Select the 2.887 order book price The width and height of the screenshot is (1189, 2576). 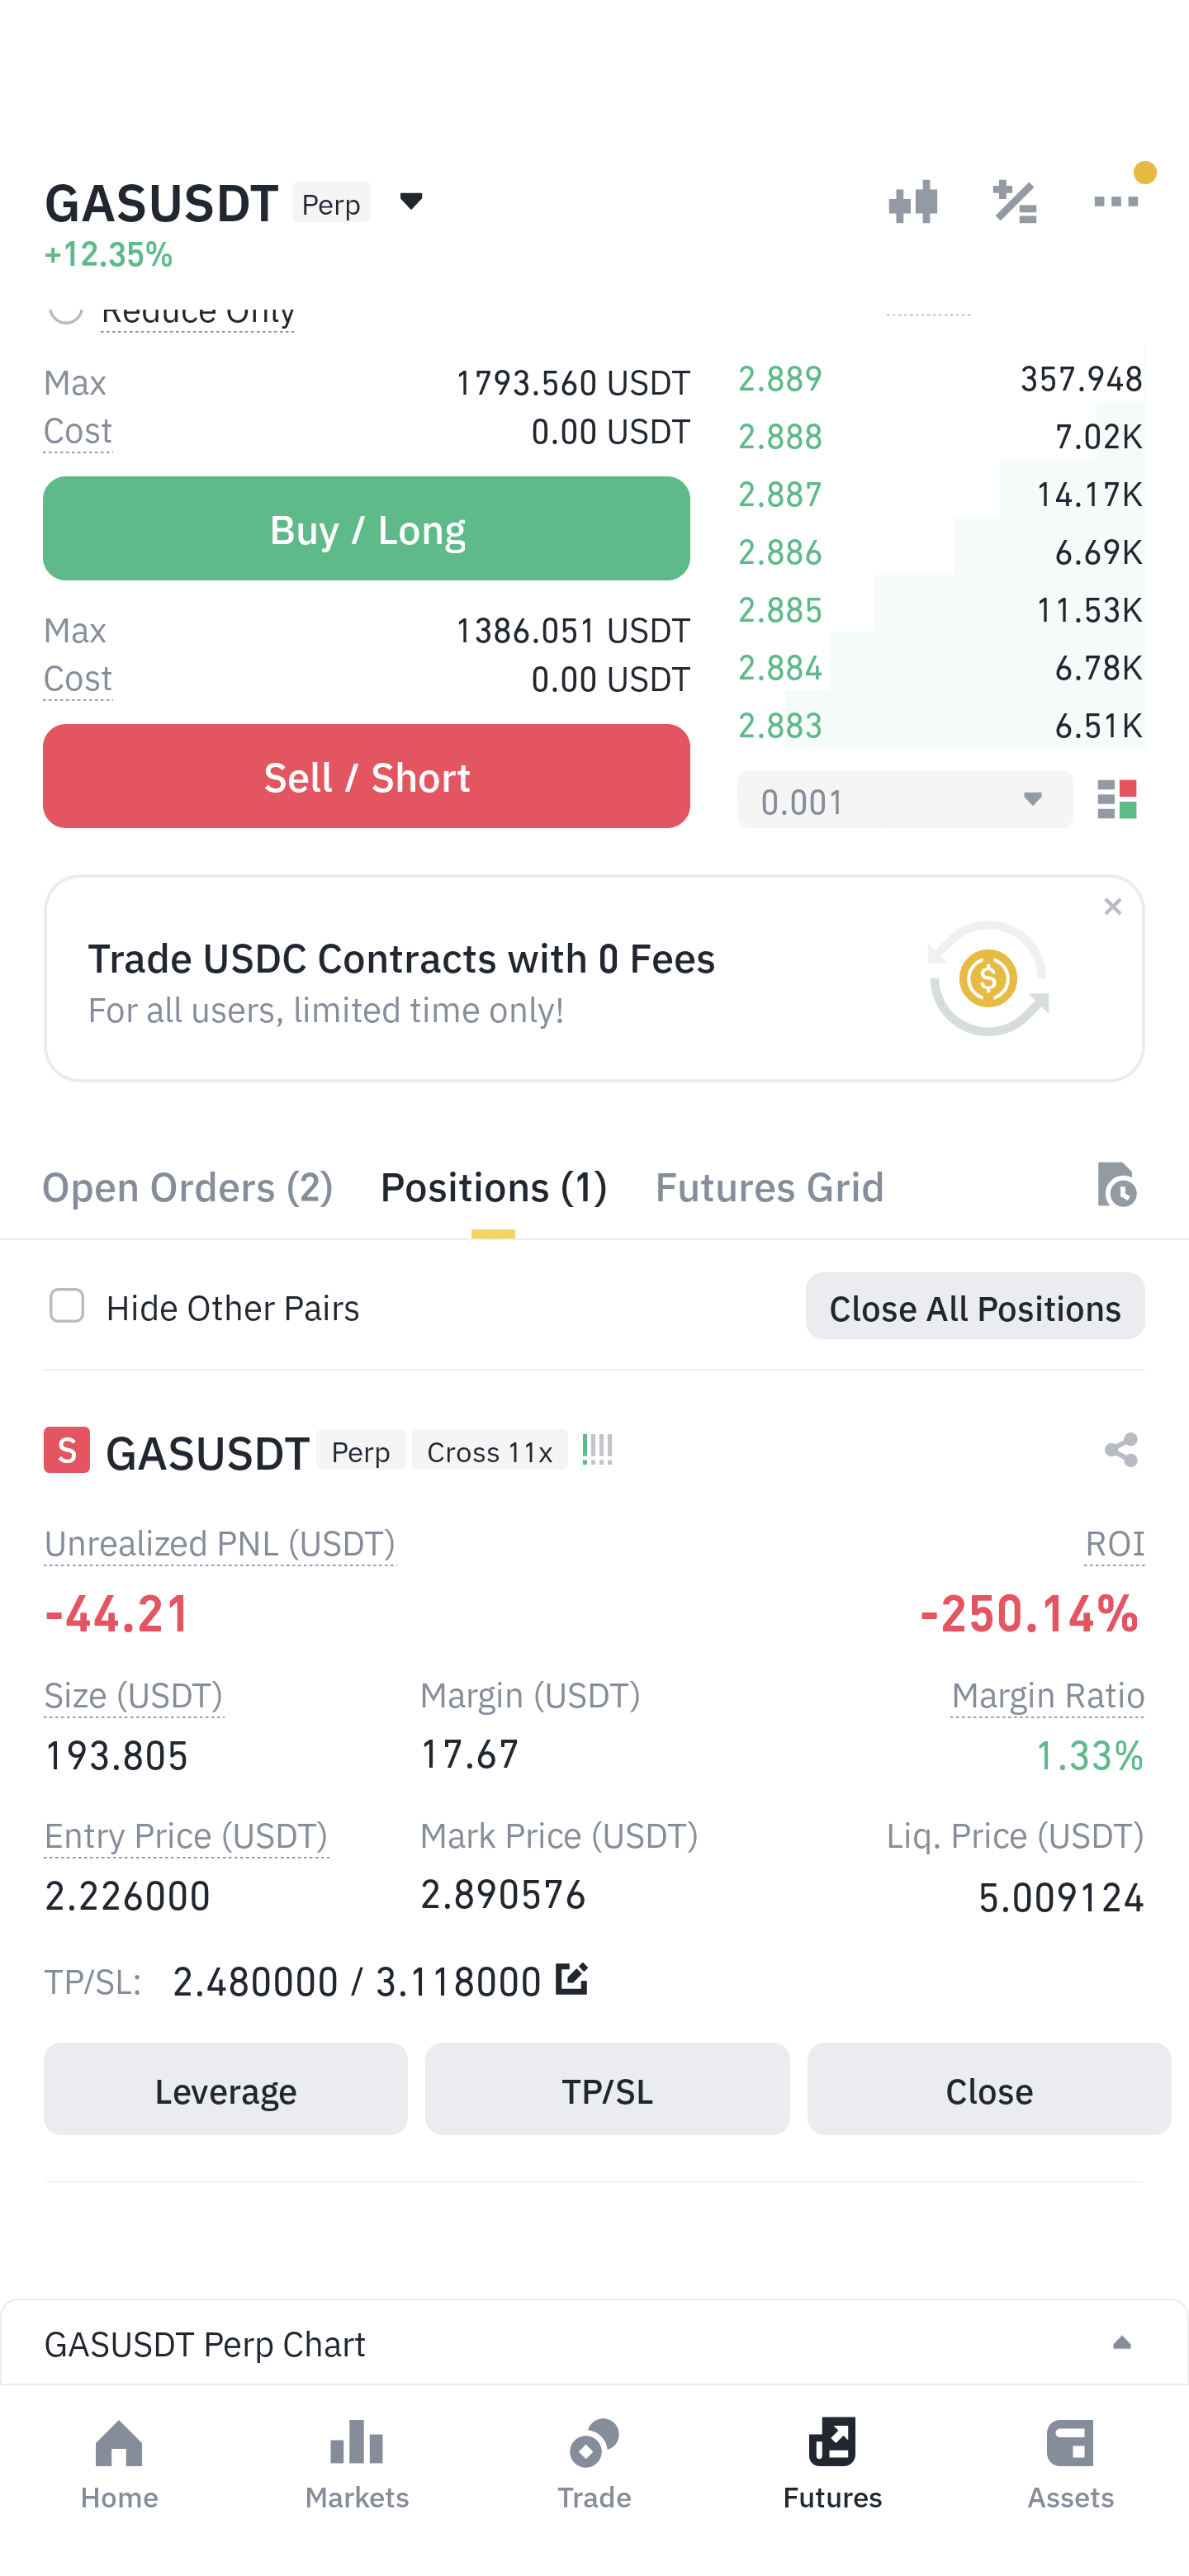(780, 494)
